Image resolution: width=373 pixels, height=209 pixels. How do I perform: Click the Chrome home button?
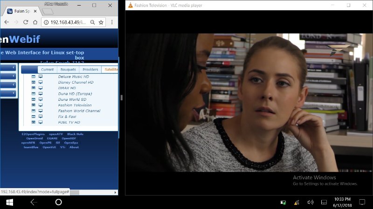pos(35,22)
